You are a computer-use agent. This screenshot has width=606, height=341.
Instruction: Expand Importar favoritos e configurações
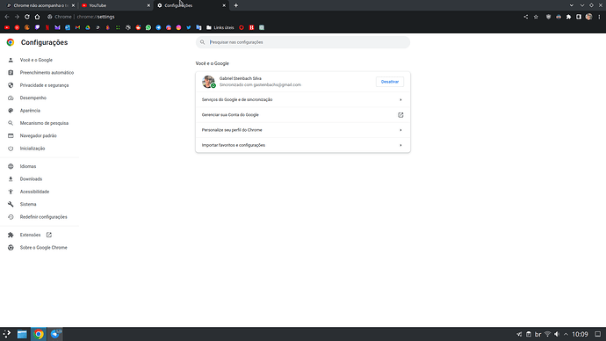tap(303, 145)
